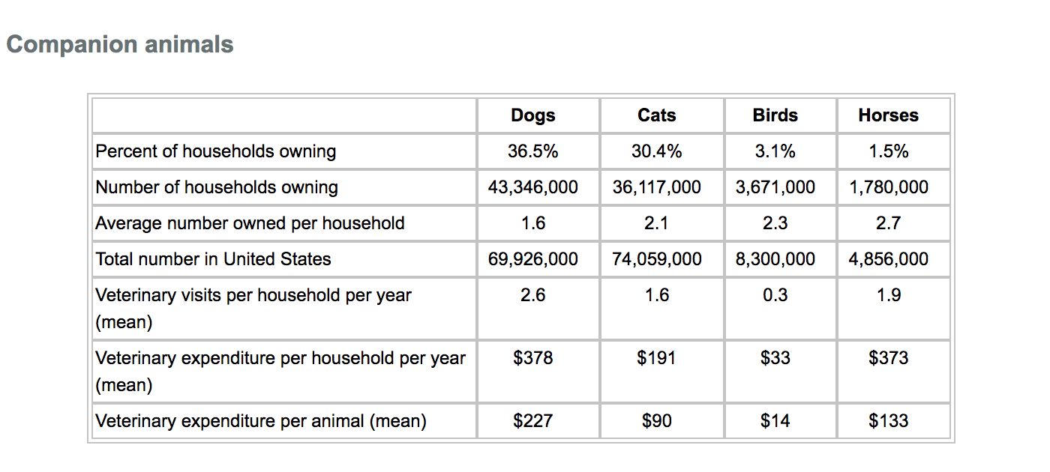This screenshot has width=1050, height=472.
Task: Select the Number of households owning label
Action: click(x=217, y=187)
